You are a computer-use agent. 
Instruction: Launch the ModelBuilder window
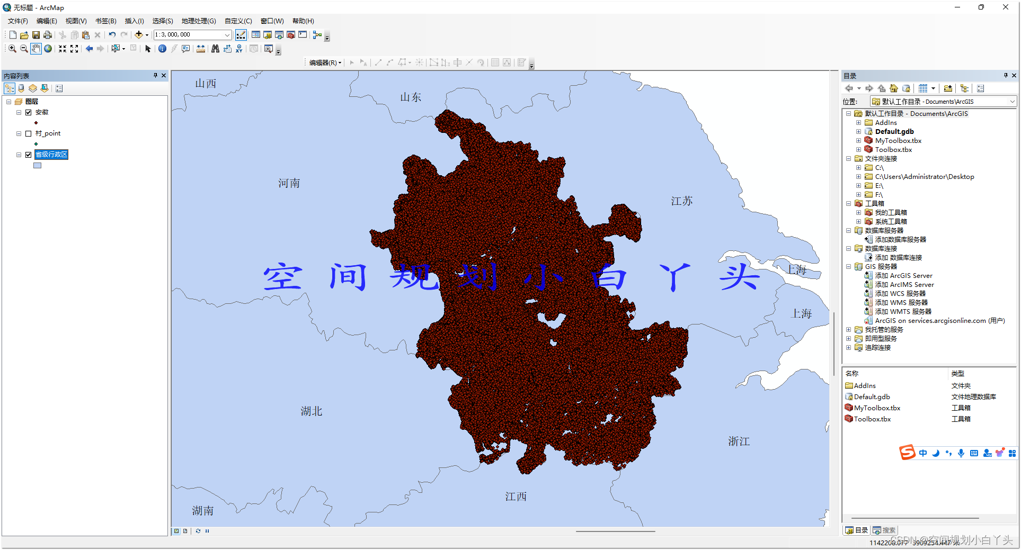tap(317, 35)
